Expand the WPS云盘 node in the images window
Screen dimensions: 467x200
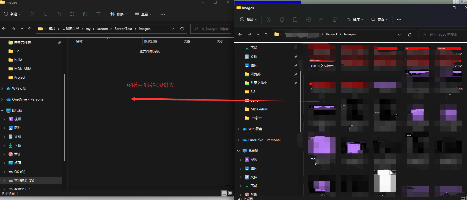point(2,88)
